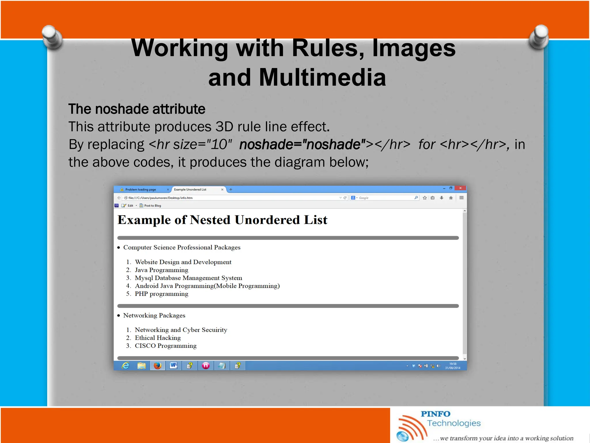Screen dimensions: 590x443
Task: Click Networking Packages bullet item
Action: click(x=154, y=316)
